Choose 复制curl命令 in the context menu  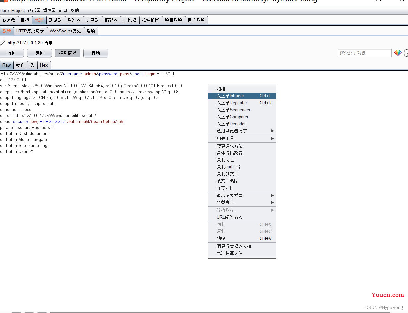242,167
